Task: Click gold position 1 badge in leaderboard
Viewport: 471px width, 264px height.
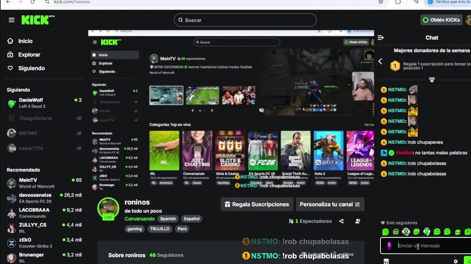Action: (x=395, y=66)
